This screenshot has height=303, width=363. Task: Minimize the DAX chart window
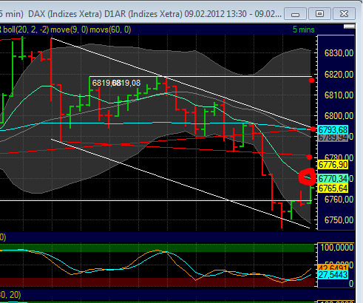[295, 14]
